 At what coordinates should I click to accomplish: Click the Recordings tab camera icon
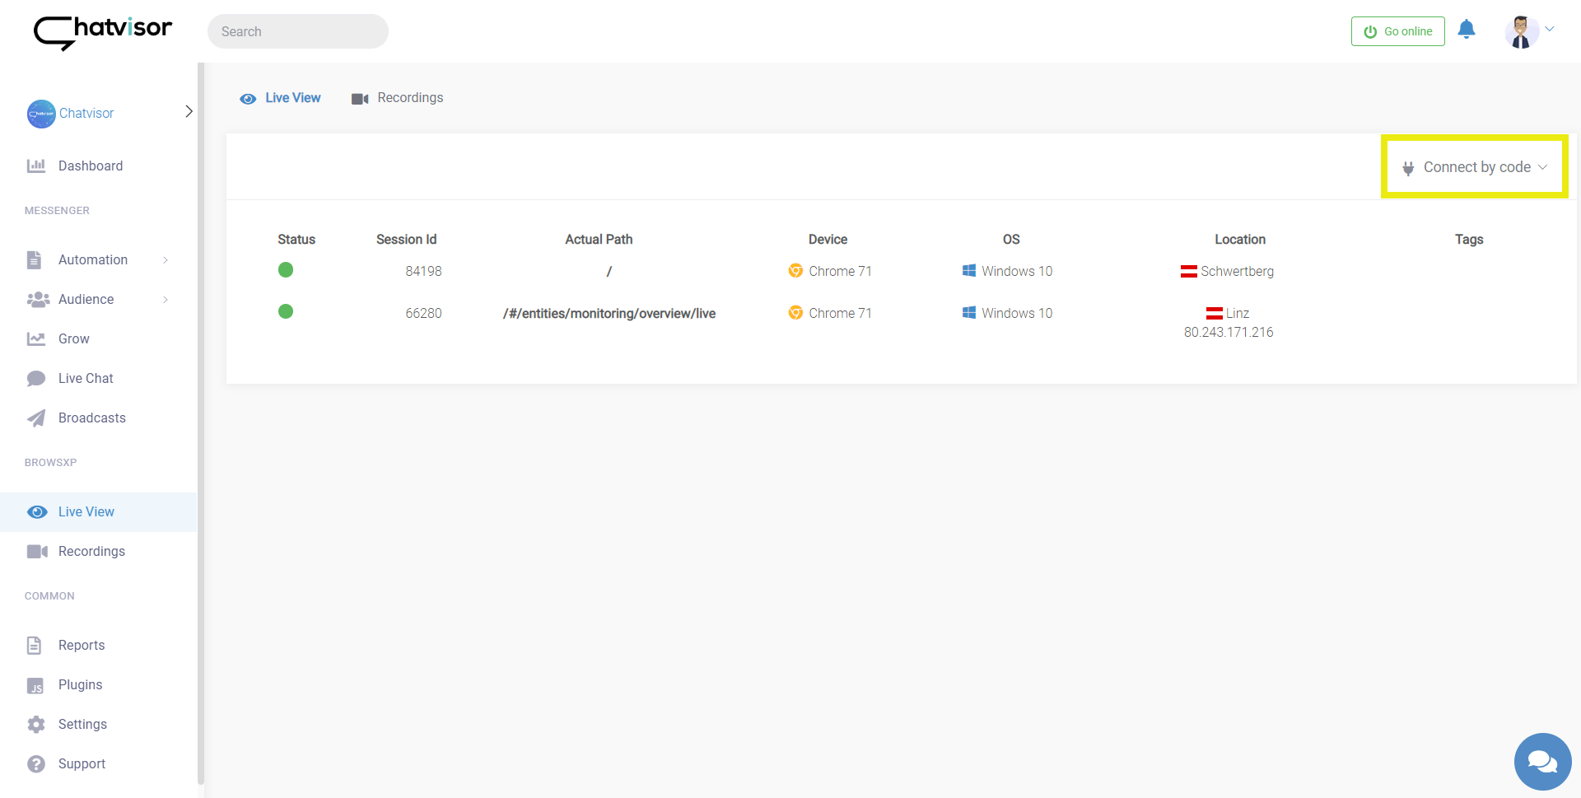[360, 99]
